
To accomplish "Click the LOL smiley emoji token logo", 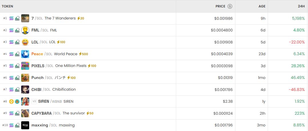I will click(x=25, y=42).
